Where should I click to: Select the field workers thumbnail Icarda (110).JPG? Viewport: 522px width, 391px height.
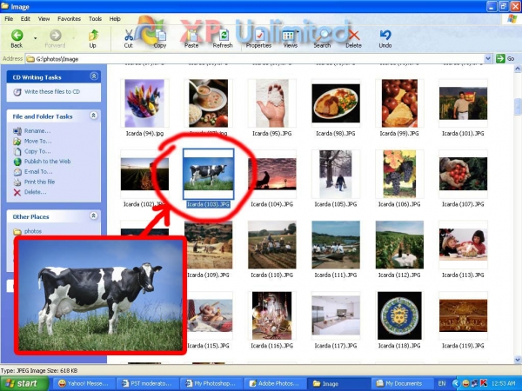pos(272,245)
